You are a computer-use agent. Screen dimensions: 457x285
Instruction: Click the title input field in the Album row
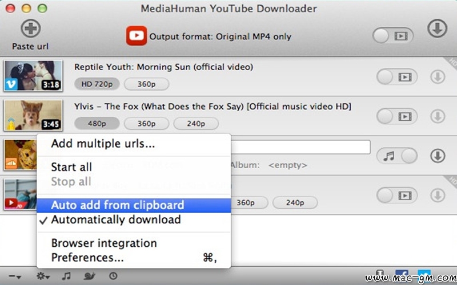tap(300, 147)
